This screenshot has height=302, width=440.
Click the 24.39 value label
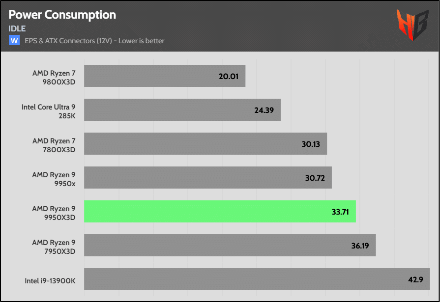(265, 110)
